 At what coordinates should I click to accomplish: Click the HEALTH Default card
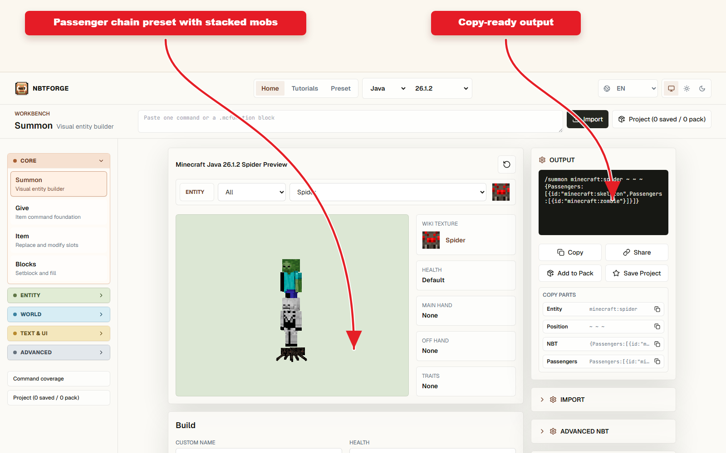(466, 275)
